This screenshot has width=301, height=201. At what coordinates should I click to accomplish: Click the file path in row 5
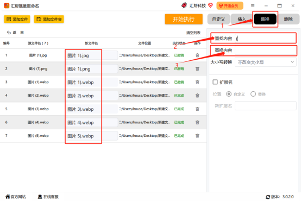click(x=145, y=109)
